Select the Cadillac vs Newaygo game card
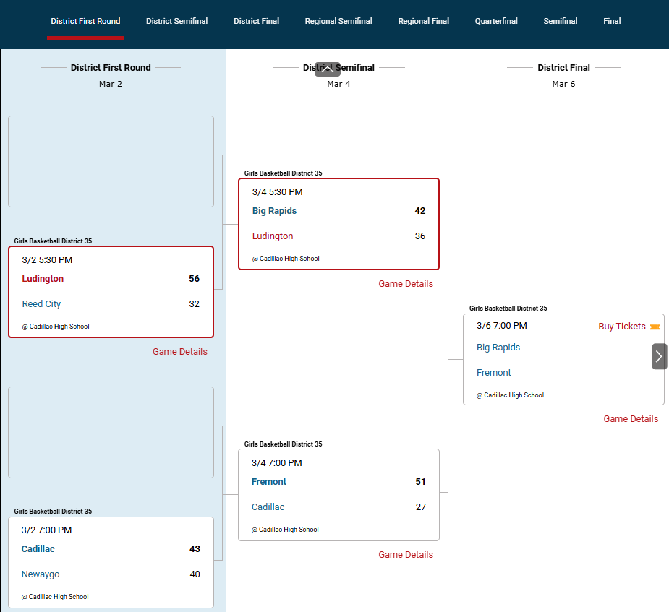This screenshot has width=669, height=612. pyautogui.click(x=111, y=562)
